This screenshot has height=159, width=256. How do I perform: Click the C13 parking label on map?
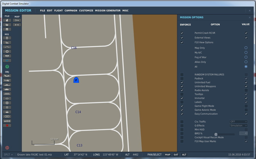tap(80, 145)
